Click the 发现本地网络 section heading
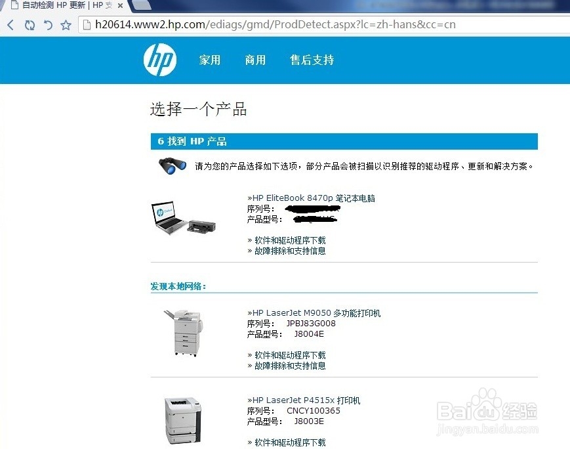This screenshot has height=449, width=570. coord(178,286)
